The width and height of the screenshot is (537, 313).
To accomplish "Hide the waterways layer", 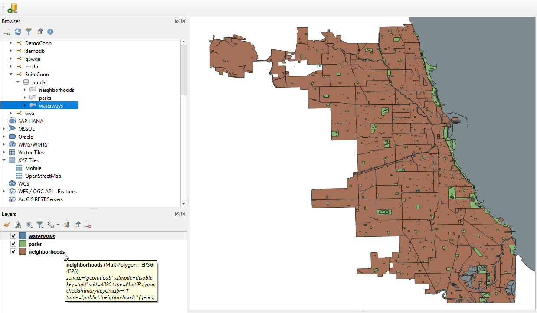I will tap(13, 236).
